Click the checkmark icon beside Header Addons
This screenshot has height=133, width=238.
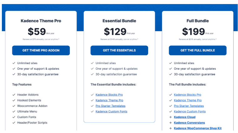click(x=14, y=95)
